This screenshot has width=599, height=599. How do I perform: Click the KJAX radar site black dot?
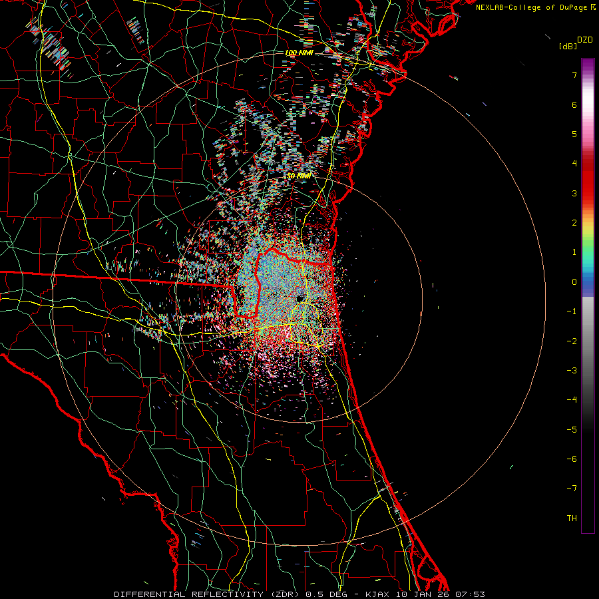[300, 298]
